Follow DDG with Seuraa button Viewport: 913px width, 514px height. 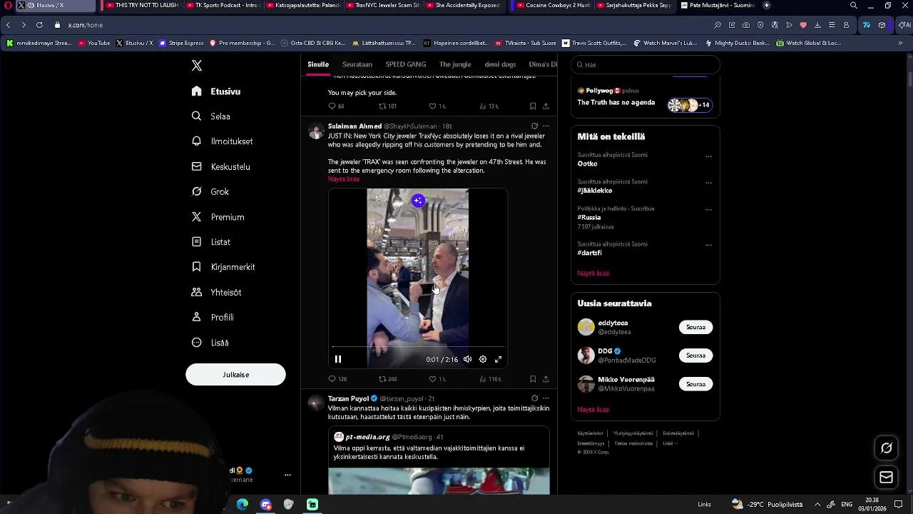tap(695, 356)
